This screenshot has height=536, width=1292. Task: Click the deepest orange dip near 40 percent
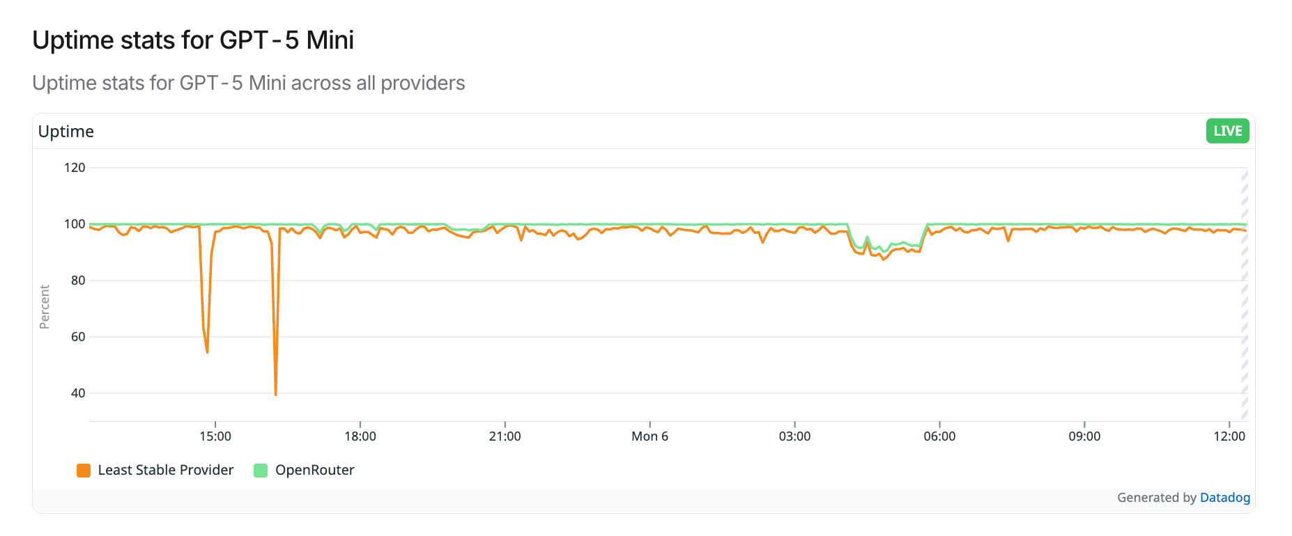[x=276, y=393]
